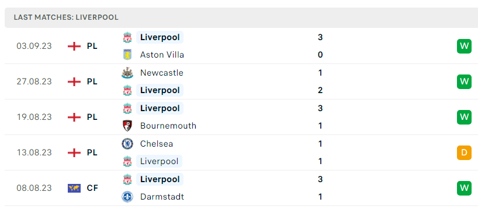Open the Chelsea team link
The height and width of the screenshot is (213, 478).
[157, 144]
